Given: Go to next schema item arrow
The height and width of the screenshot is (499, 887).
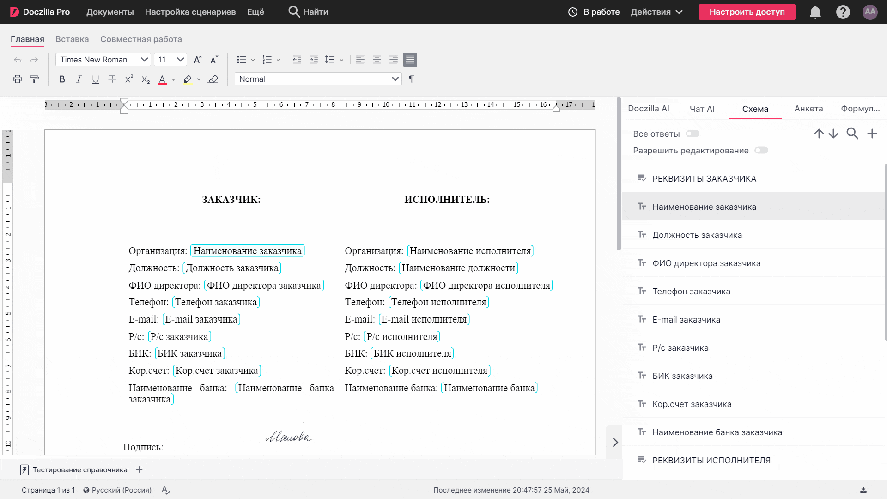Looking at the screenshot, I should coord(833,134).
